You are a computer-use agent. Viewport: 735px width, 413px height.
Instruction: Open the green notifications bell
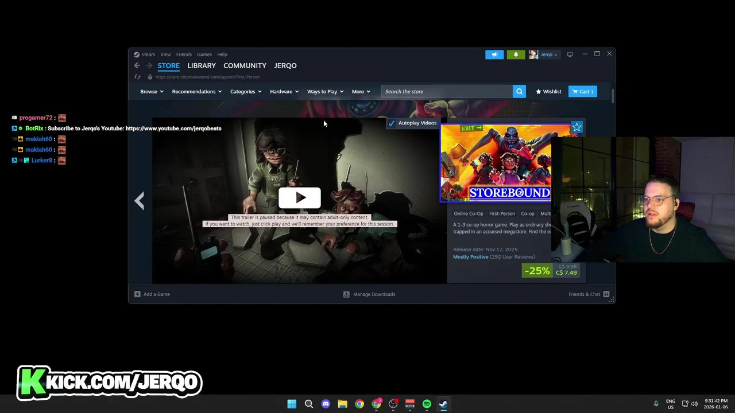(x=516, y=54)
